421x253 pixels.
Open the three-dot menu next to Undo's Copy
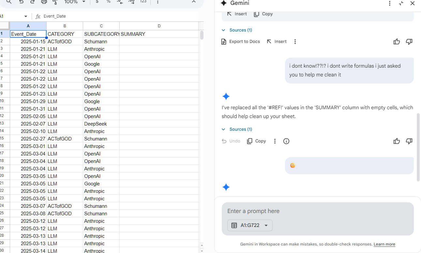(275, 141)
